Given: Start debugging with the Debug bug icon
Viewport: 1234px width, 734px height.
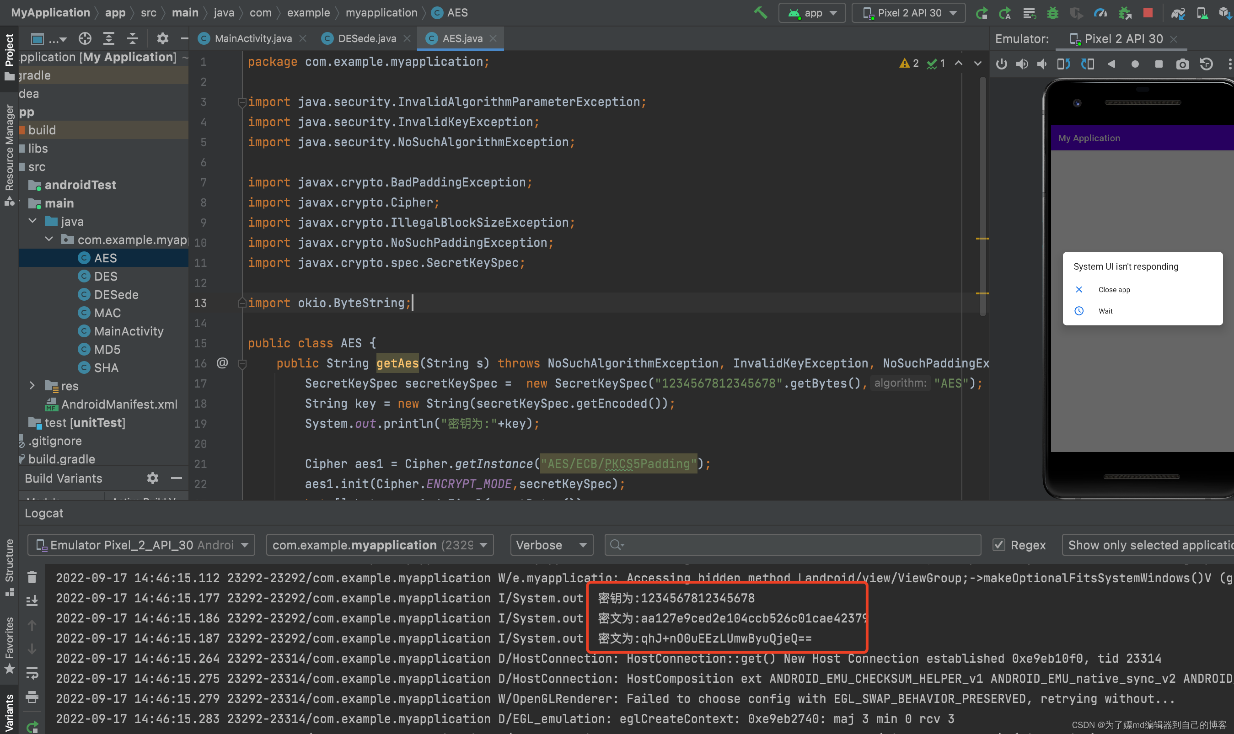Looking at the screenshot, I should coord(1053,13).
